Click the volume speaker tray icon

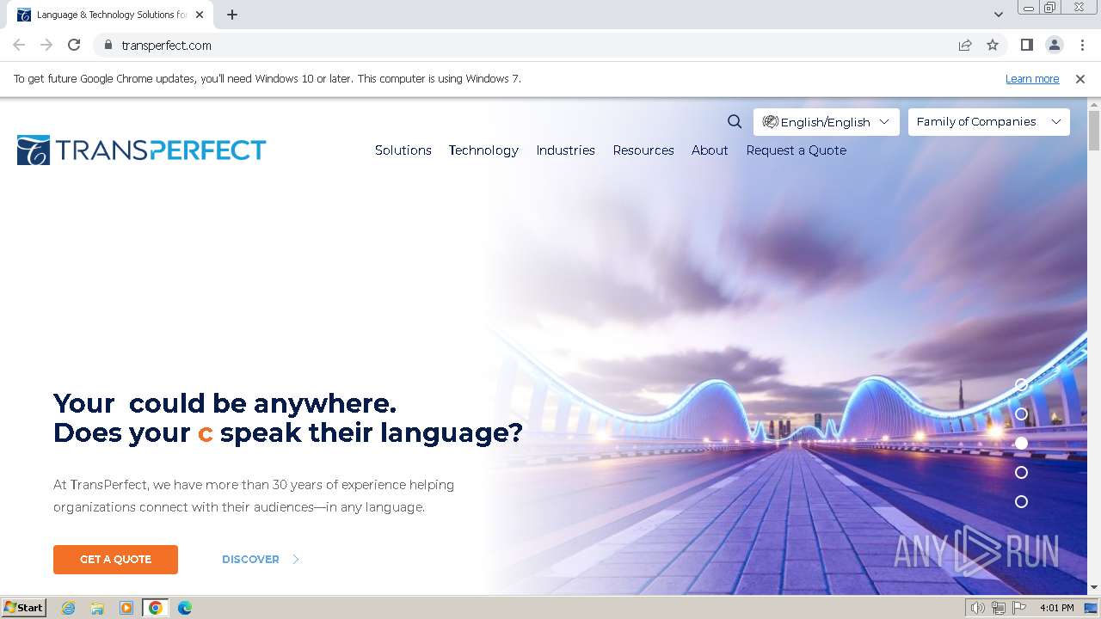pos(978,608)
